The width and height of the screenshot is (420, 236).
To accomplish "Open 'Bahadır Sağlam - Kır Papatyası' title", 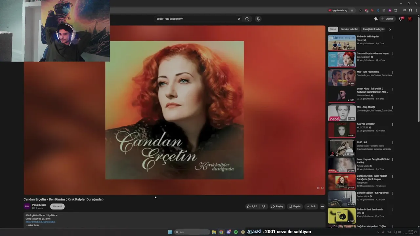I will point(373,193).
